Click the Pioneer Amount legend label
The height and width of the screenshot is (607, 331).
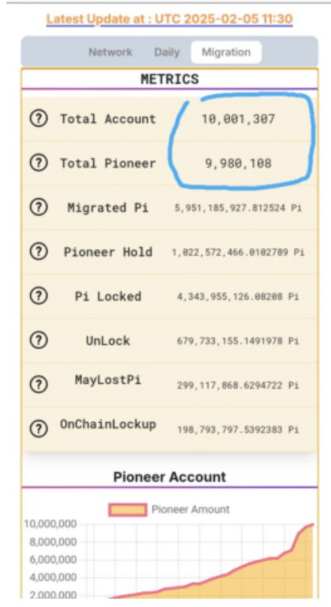[x=191, y=509]
